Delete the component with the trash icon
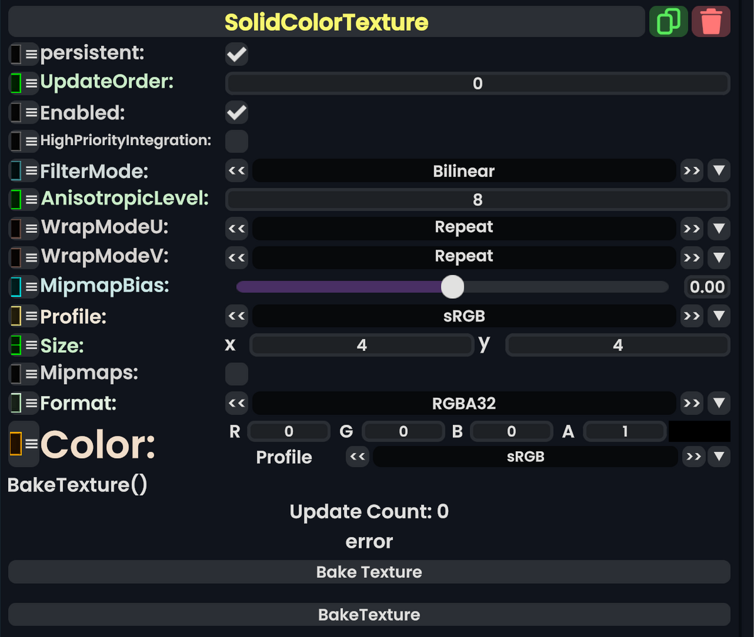The width and height of the screenshot is (754, 637). tap(711, 21)
